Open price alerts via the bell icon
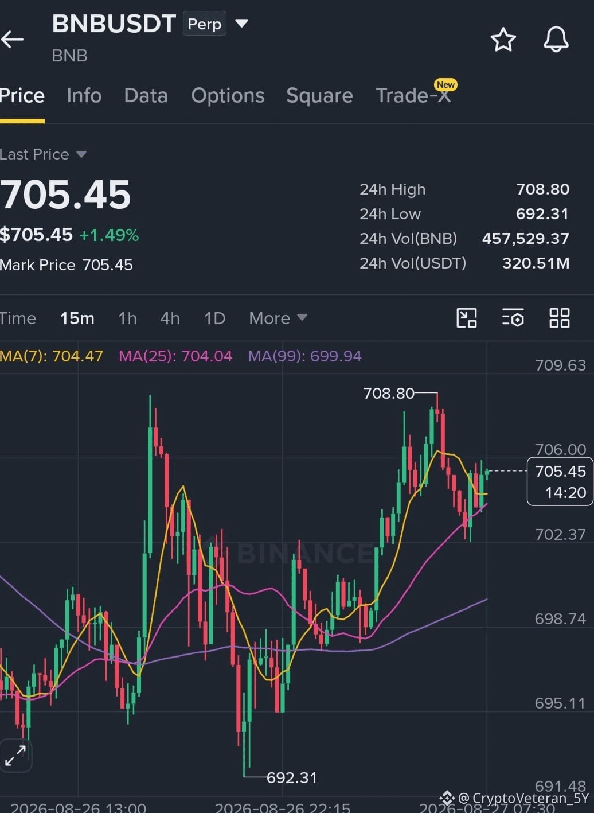 click(556, 40)
